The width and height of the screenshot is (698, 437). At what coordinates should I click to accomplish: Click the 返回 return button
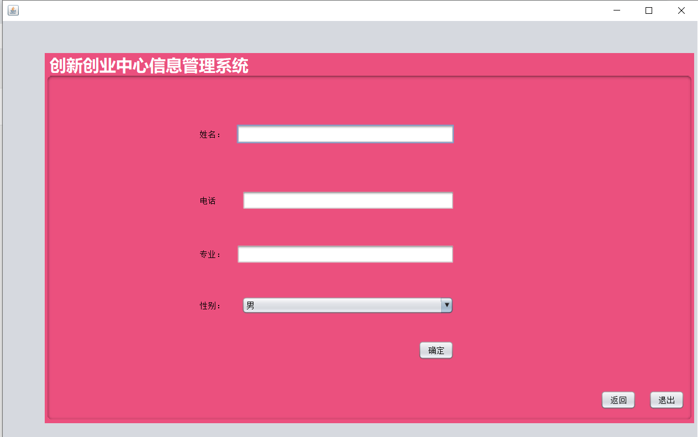618,400
